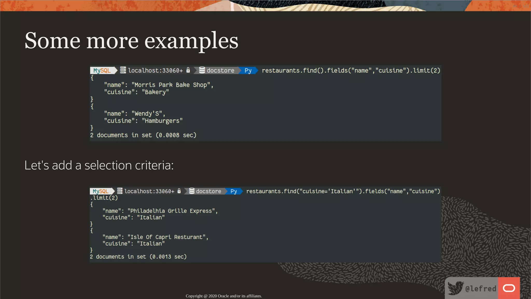Open the @lefred Twitter handle
The height and width of the screenshot is (299, 531).
480,289
